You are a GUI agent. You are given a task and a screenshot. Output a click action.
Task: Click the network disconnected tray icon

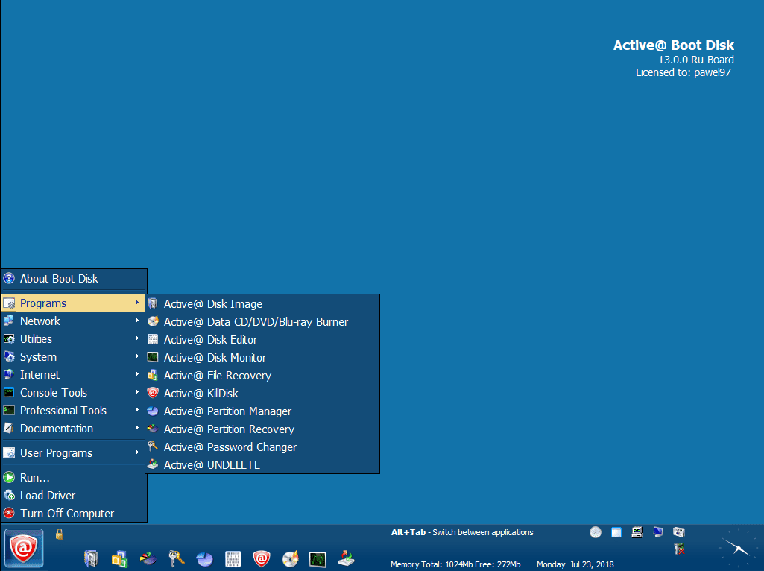tap(679, 549)
